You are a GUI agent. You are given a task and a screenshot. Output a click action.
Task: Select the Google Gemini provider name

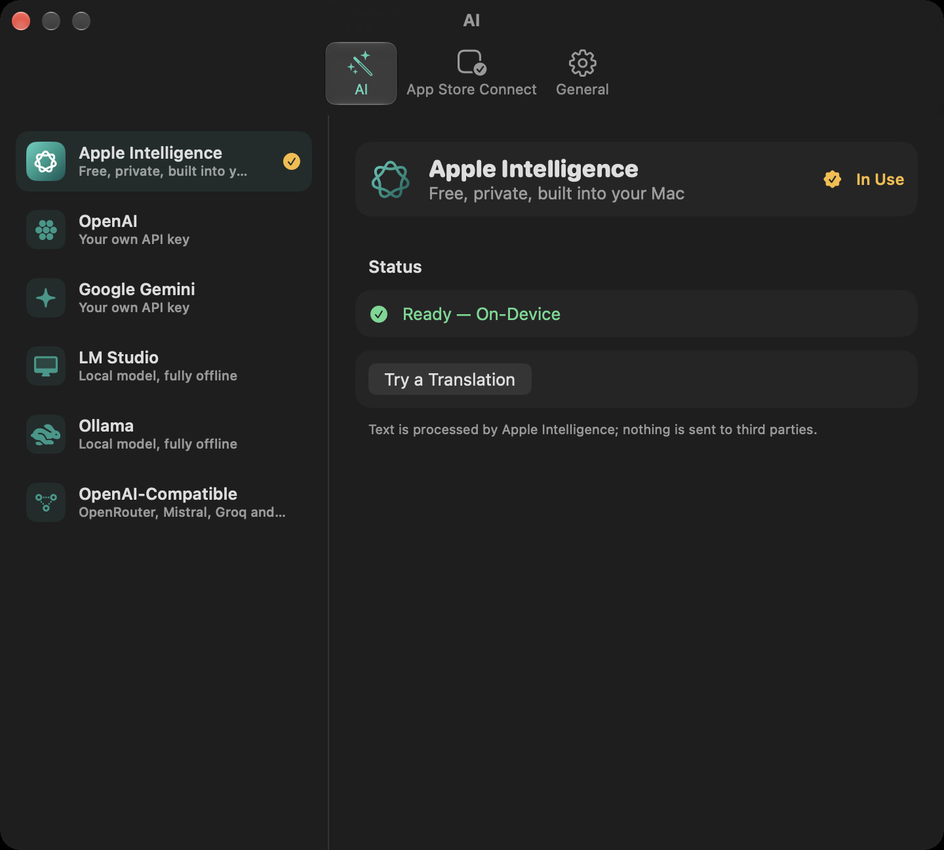137,289
